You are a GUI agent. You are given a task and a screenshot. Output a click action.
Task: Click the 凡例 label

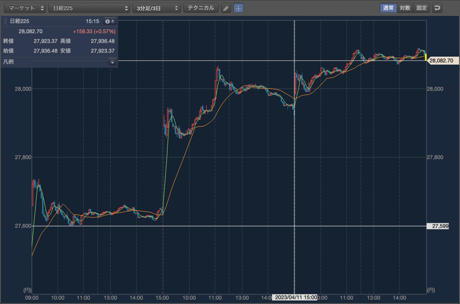pos(8,62)
